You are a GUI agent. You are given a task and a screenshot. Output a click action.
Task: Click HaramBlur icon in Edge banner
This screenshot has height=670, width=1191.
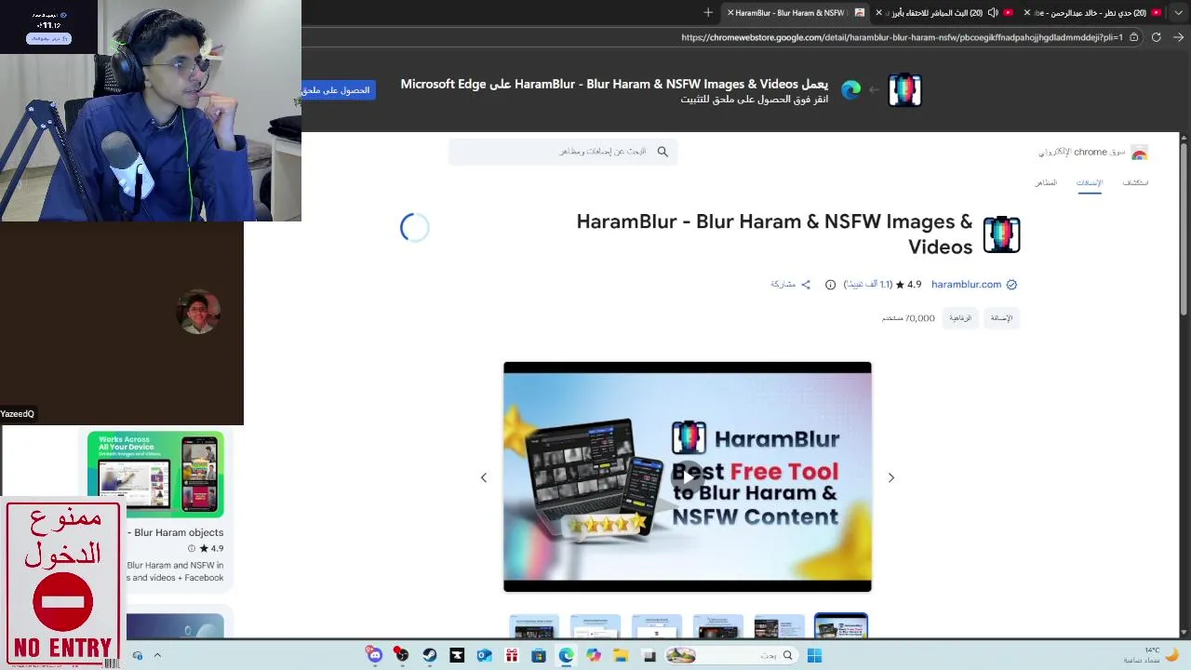pyautogui.click(x=905, y=90)
